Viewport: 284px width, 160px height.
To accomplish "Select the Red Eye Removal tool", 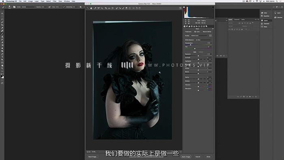I will pyautogui.click(x=120, y=8).
